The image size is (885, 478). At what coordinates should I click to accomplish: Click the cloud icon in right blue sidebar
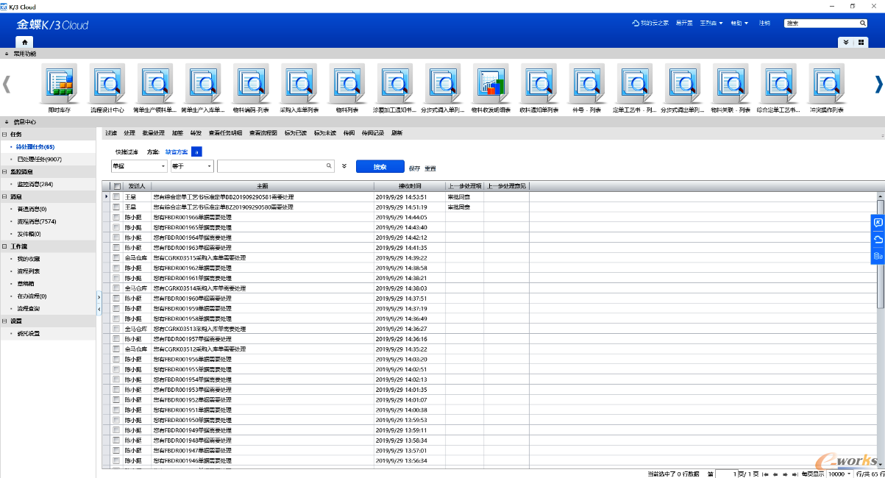click(x=878, y=240)
